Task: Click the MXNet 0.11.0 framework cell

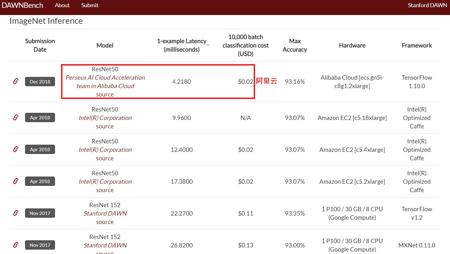Action: [417, 245]
